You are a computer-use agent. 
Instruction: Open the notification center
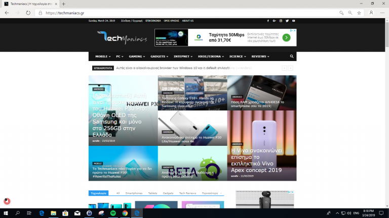pos(381,213)
